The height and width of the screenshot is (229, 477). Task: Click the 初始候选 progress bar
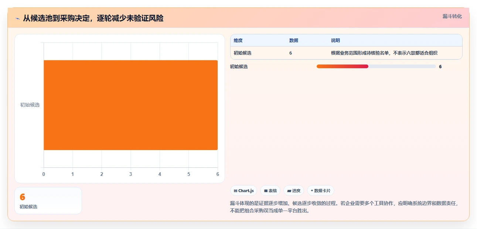376,66
